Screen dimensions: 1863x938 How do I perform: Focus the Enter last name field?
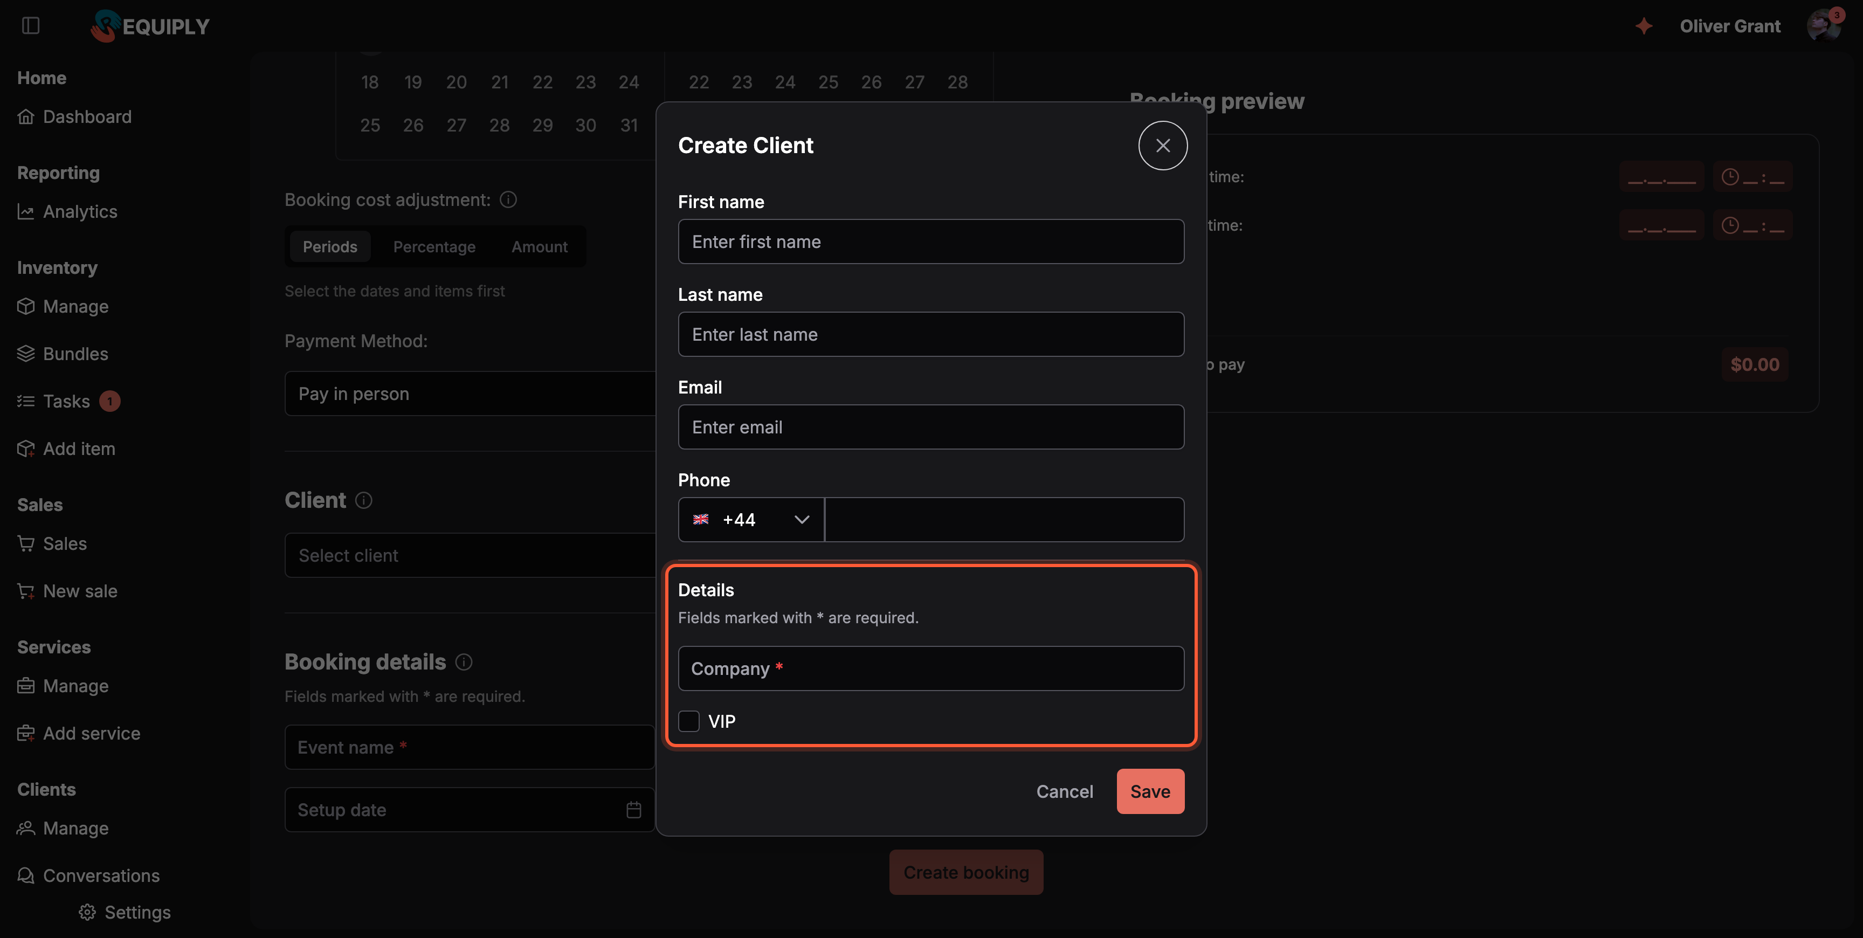coord(931,334)
